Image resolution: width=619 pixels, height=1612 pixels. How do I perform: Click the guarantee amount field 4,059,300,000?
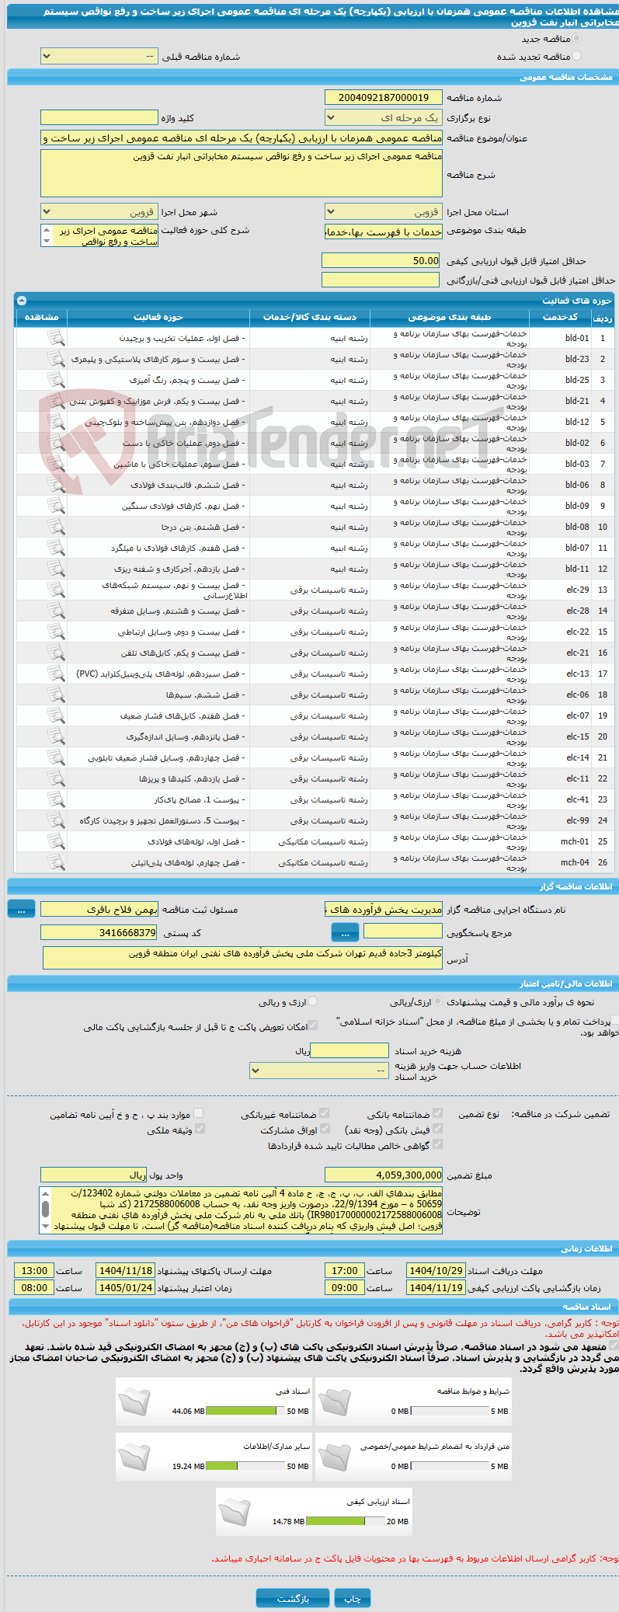click(x=384, y=1175)
